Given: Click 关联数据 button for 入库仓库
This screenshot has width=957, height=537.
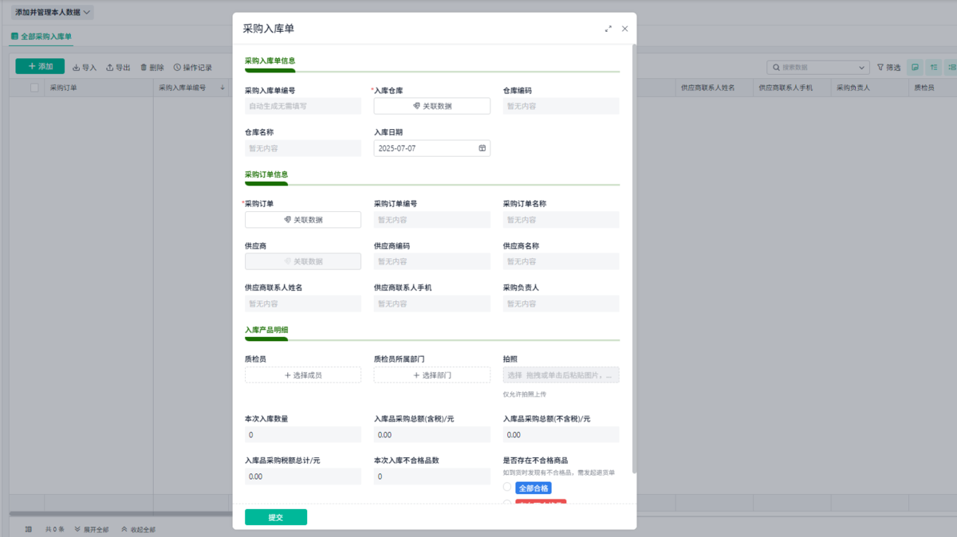Looking at the screenshot, I should [431, 106].
